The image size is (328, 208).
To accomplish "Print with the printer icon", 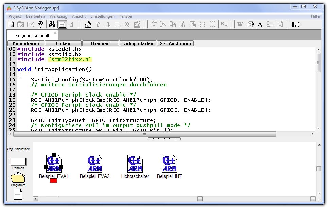I will point(250,25).
